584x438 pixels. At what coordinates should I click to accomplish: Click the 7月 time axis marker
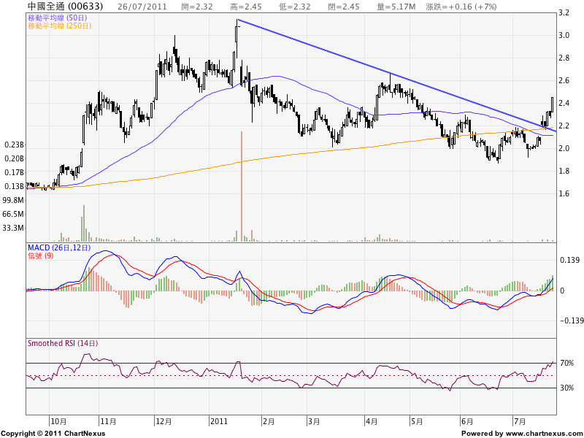point(520,422)
